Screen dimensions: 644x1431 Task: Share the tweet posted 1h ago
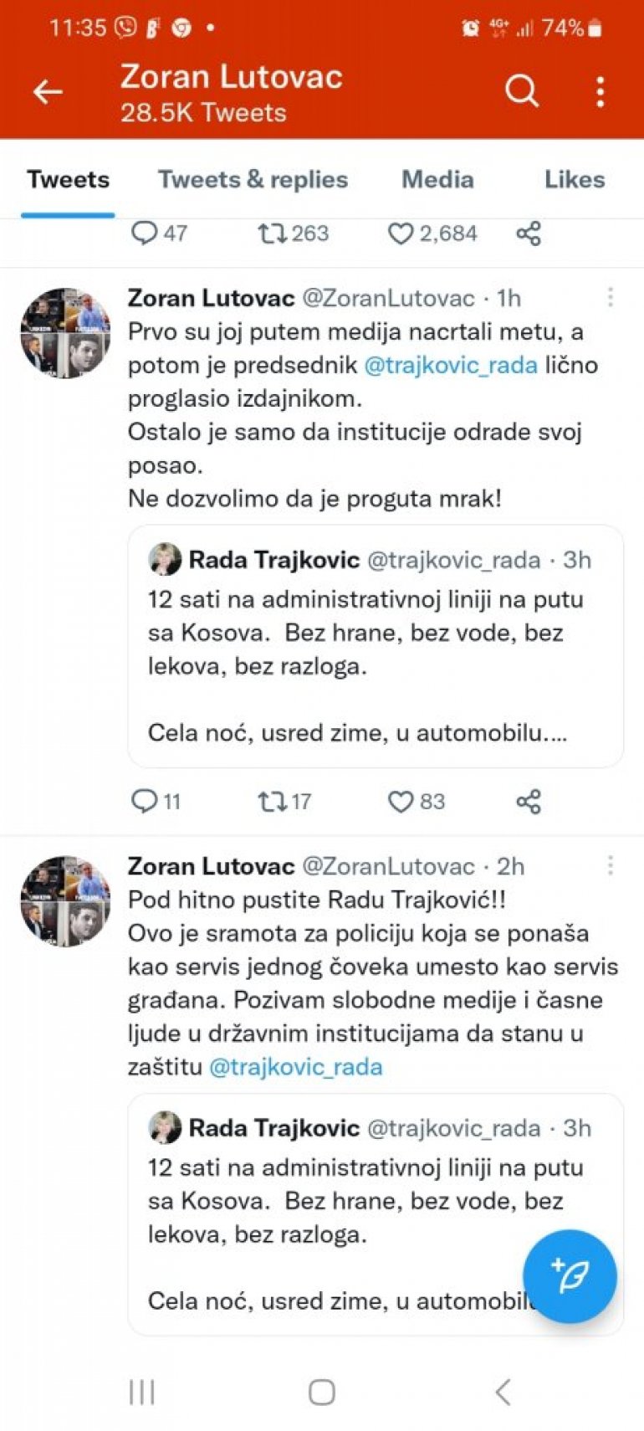pyautogui.click(x=529, y=802)
